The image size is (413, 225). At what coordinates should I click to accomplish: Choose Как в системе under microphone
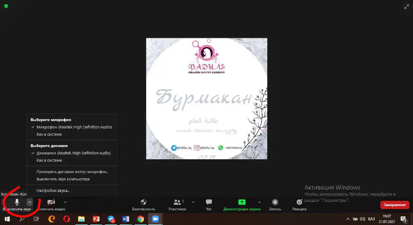tap(49, 134)
